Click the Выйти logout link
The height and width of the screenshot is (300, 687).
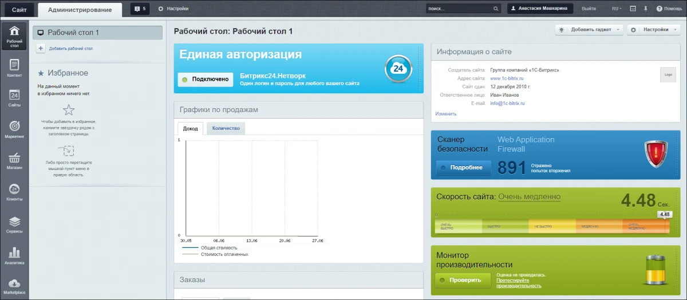[589, 9]
